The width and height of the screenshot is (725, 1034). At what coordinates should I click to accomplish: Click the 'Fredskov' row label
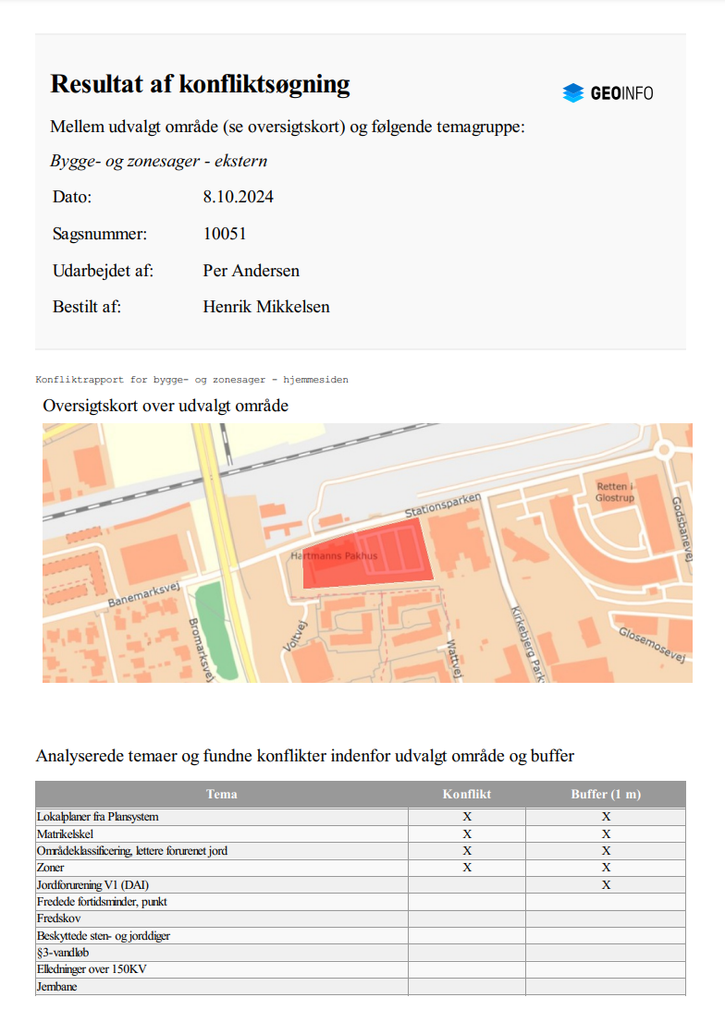(58, 918)
